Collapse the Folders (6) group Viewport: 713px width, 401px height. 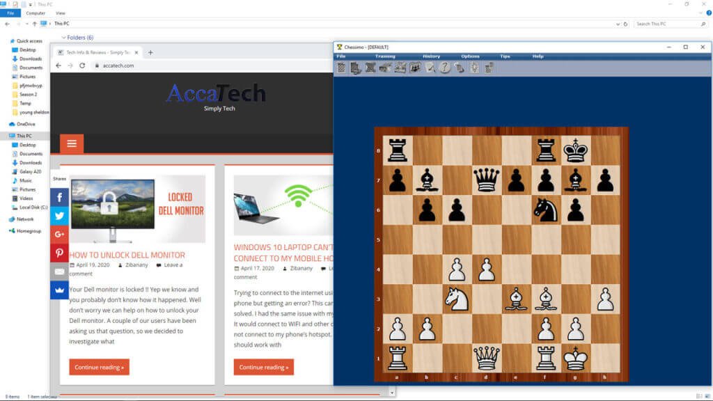63,38
